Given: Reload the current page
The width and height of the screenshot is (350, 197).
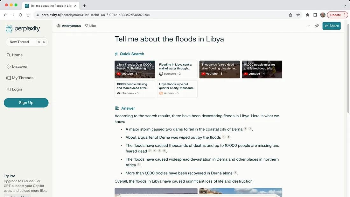Looking at the screenshot, I should coord(21,15).
